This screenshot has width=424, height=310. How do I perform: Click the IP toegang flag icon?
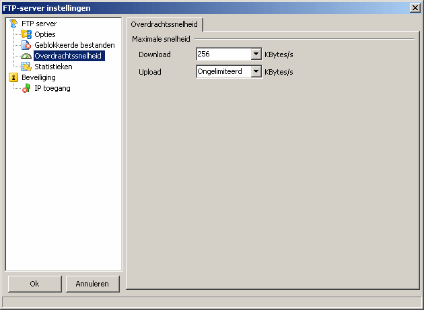coord(26,88)
